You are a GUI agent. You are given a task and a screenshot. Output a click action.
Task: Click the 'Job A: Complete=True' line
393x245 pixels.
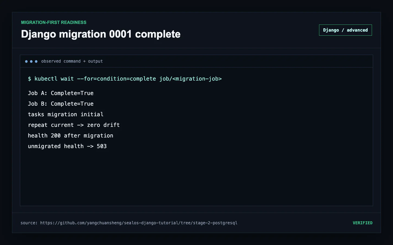pyautogui.click(x=61, y=93)
